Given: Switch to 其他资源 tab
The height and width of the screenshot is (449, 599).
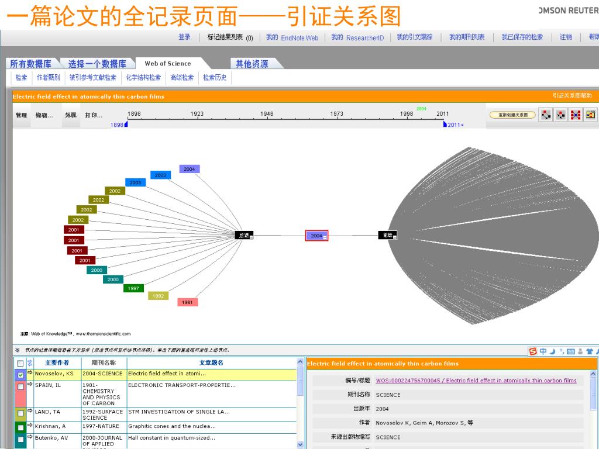Looking at the screenshot, I should click(x=252, y=64).
